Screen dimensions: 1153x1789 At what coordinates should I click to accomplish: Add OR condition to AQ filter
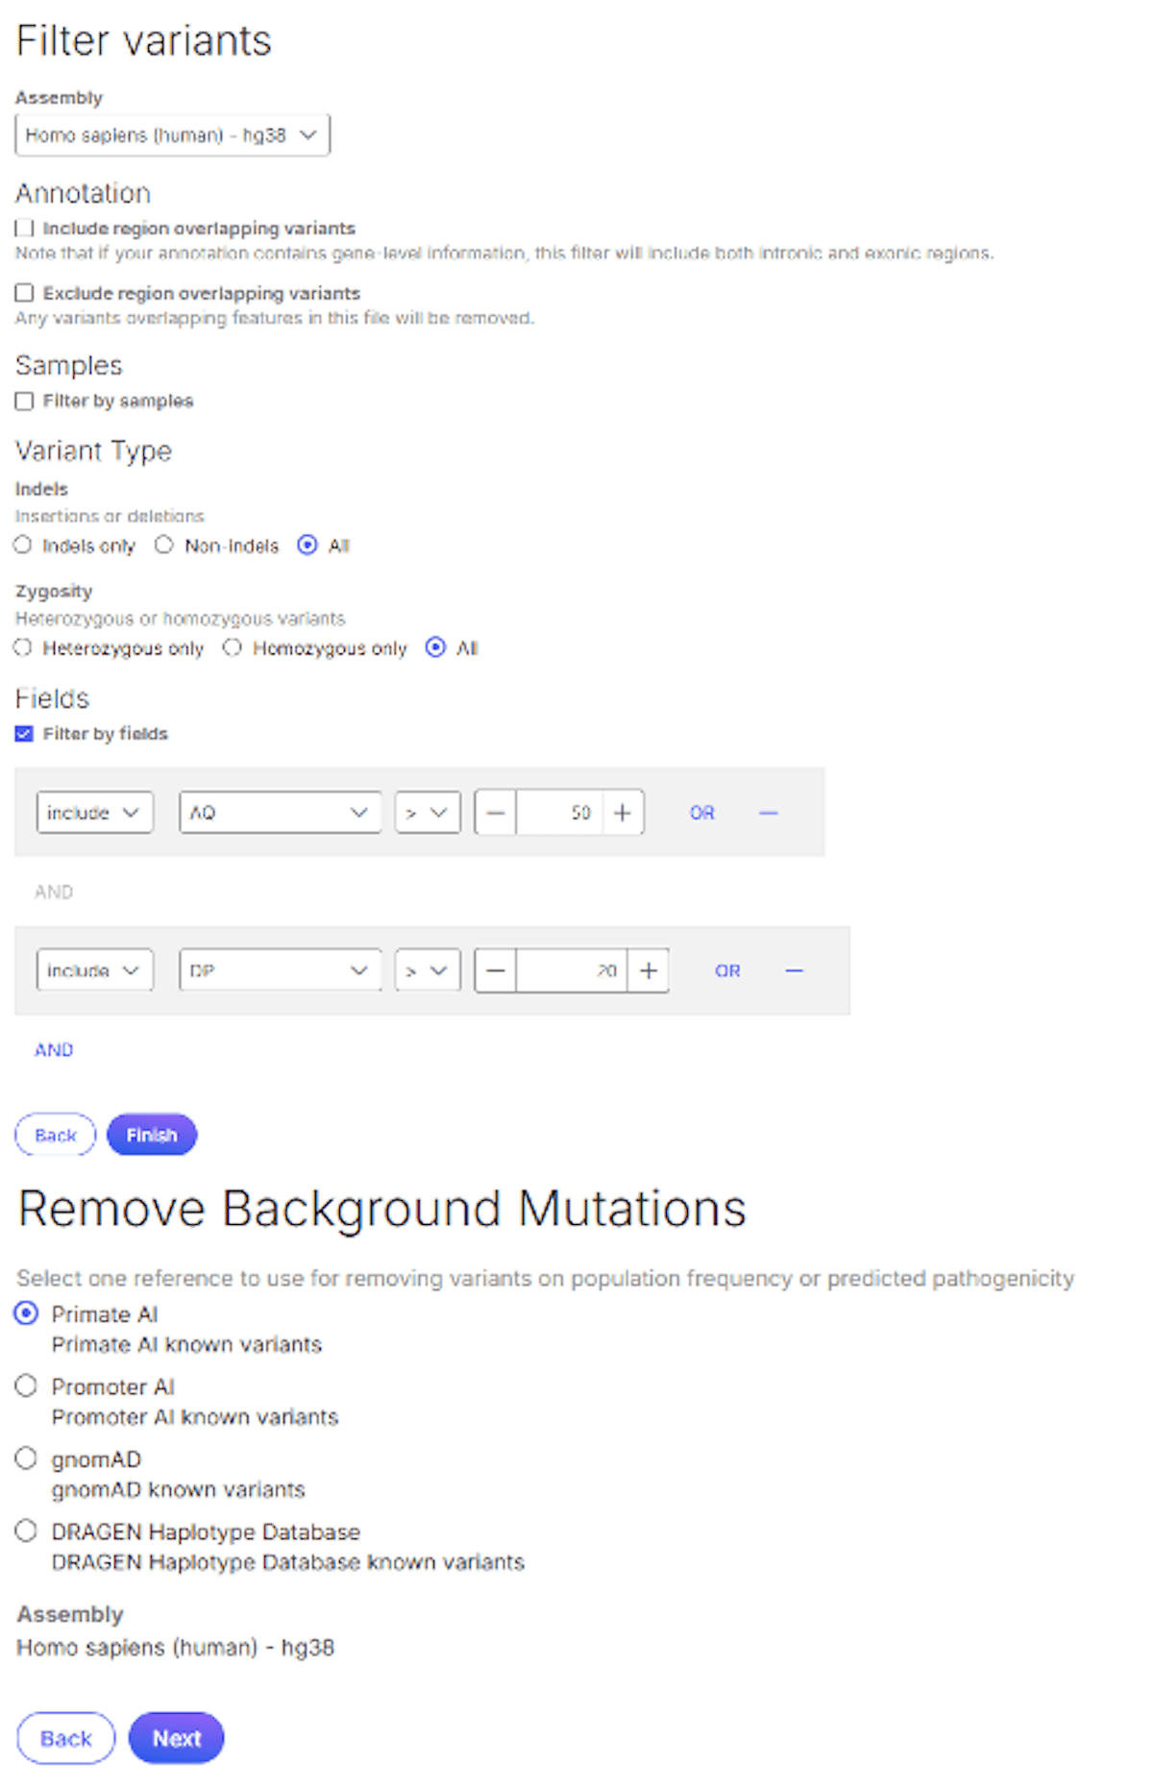(x=701, y=813)
